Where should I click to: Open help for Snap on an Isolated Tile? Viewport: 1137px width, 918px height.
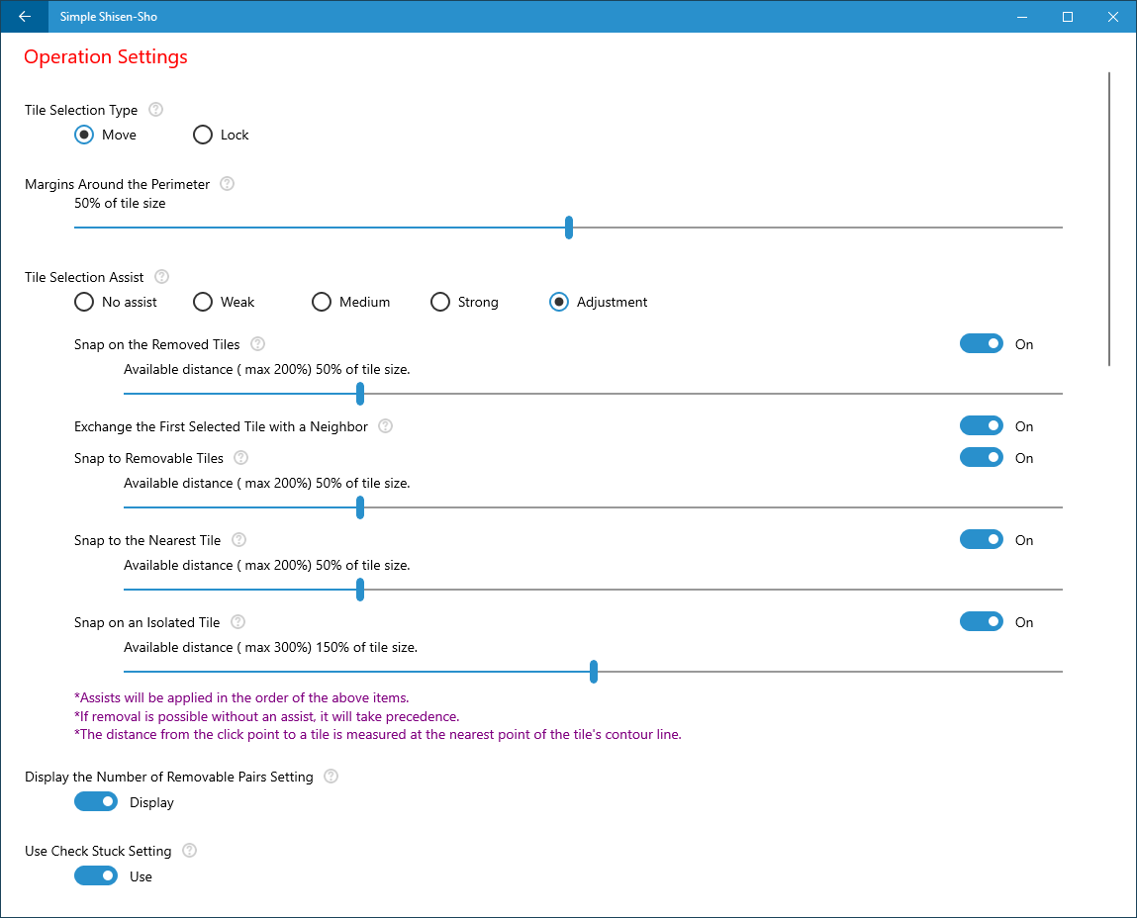[237, 621]
